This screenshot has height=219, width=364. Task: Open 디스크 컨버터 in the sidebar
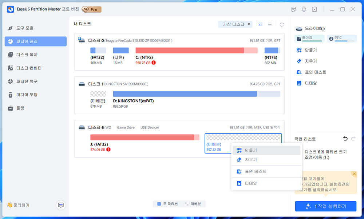(x=35, y=68)
